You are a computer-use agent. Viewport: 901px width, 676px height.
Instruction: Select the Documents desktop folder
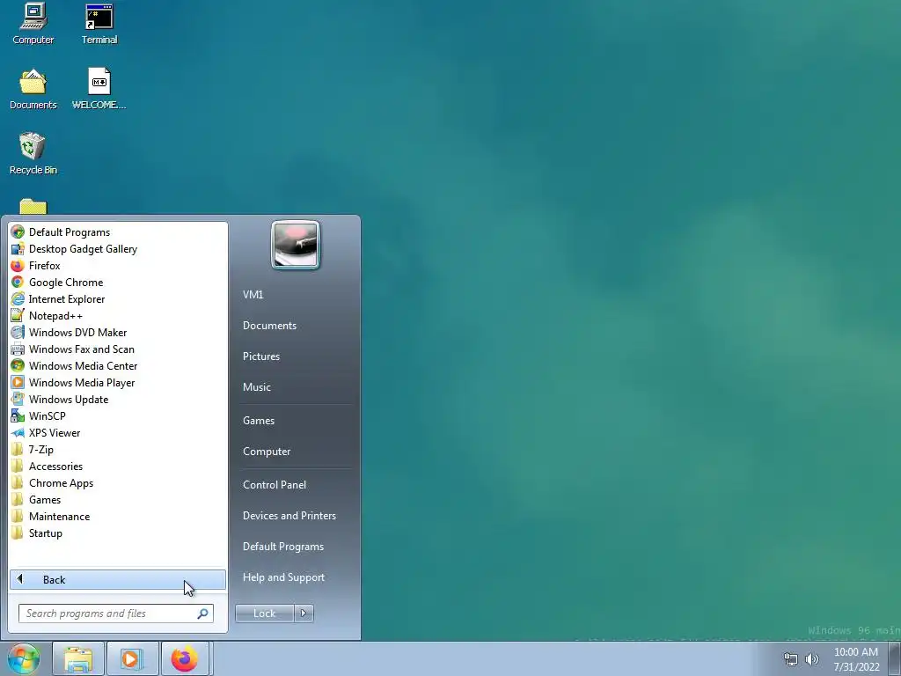(x=33, y=90)
